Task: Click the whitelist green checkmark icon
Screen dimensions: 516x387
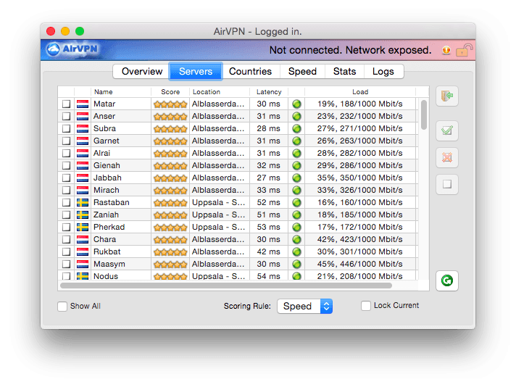Action: (447, 130)
